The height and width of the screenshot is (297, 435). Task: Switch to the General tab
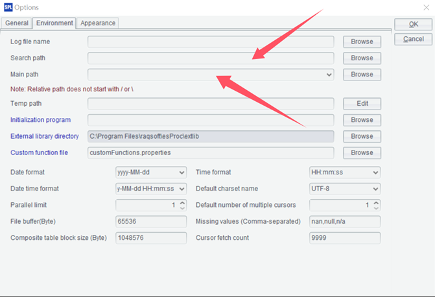click(17, 23)
